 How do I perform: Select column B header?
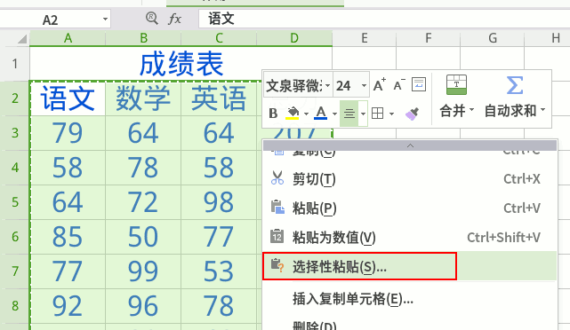(143, 38)
